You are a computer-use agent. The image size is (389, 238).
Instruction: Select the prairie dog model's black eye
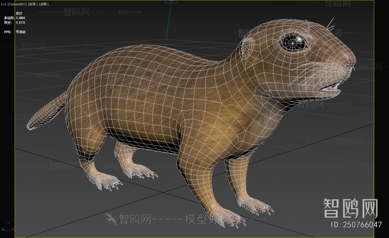294,42
